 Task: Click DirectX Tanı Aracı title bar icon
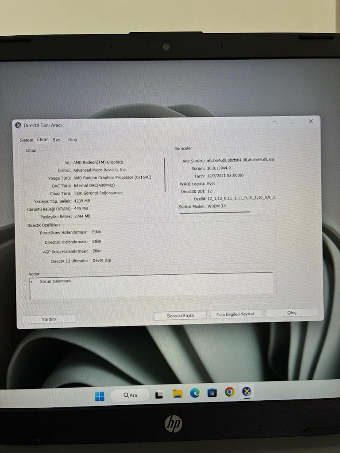[18, 125]
